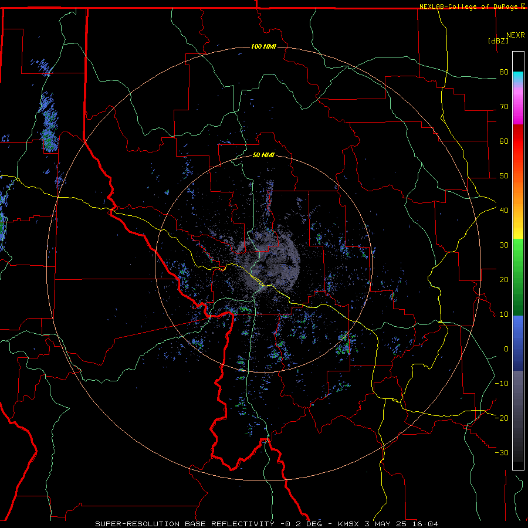Click the 16:04 timestamp
Screen dimensions: 528x528
click(x=425, y=524)
